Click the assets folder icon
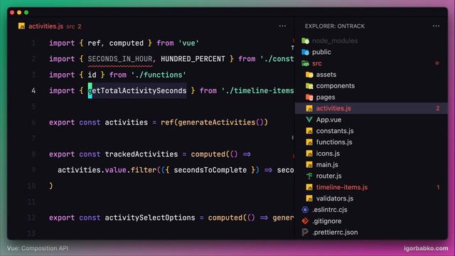This screenshot has width=455, height=256. (309, 75)
